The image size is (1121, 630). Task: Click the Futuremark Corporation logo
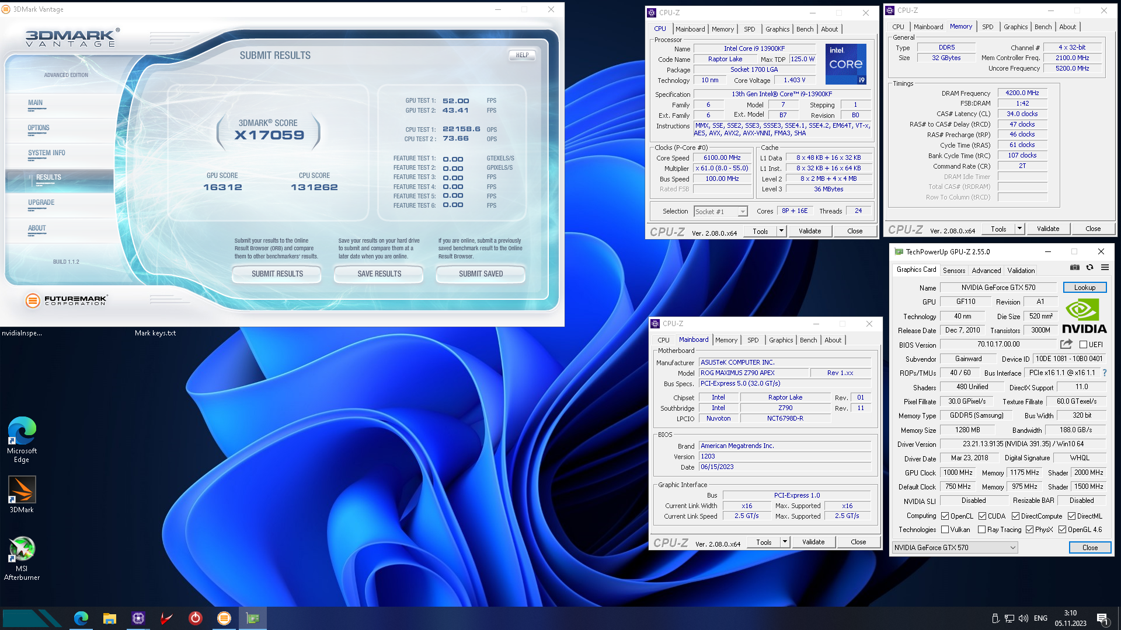[x=67, y=300]
